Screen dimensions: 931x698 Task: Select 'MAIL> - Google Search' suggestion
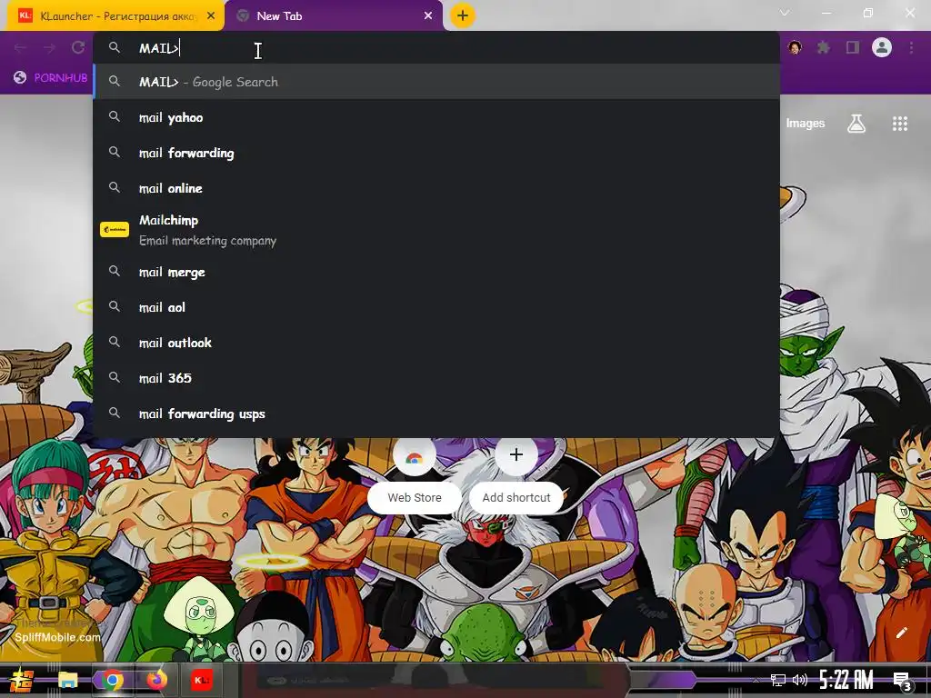point(436,82)
